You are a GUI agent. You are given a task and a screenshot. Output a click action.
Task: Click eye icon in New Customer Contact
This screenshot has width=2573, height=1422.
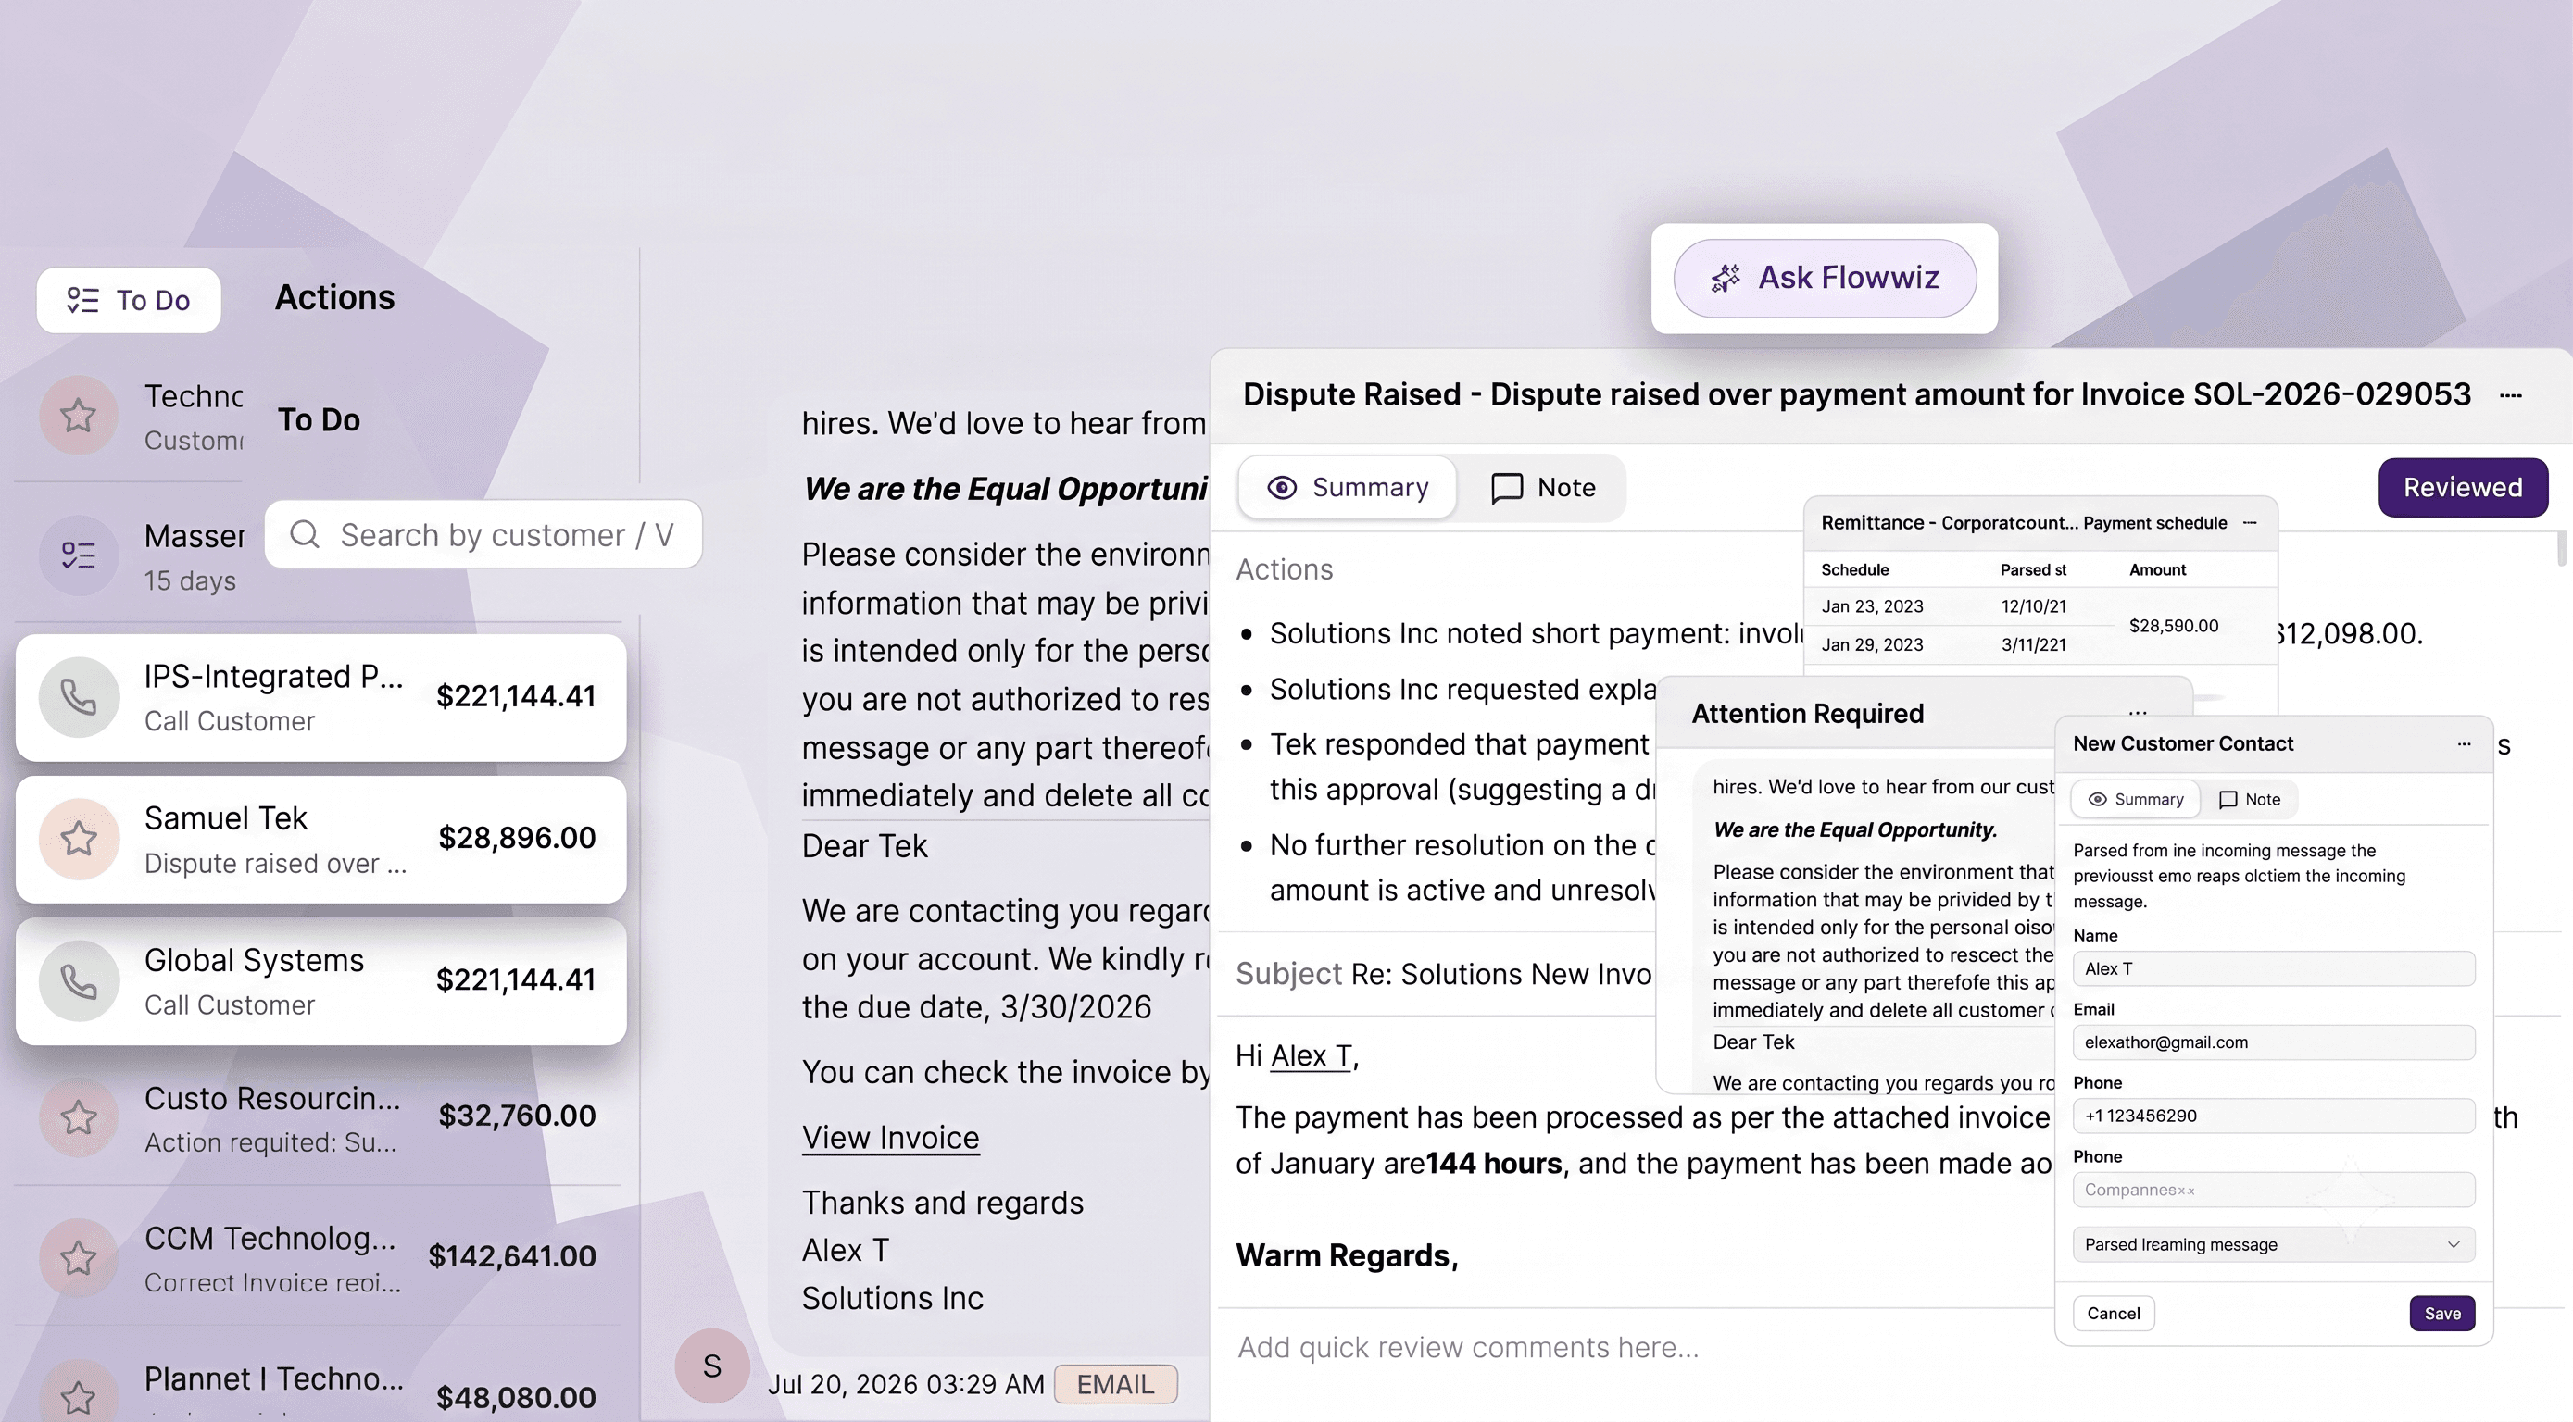click(x=2098, y=799)
